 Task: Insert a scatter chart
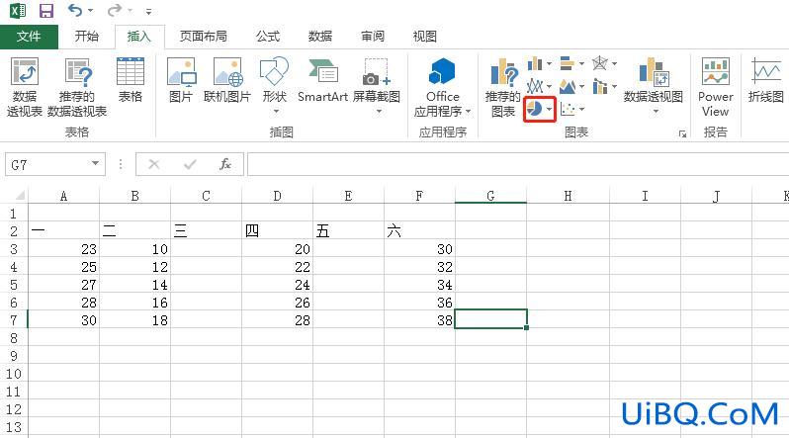click(568, 109)
